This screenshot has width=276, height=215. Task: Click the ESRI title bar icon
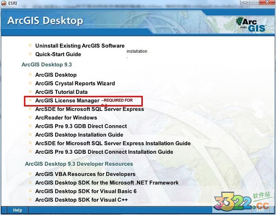(x=4, y=3)
